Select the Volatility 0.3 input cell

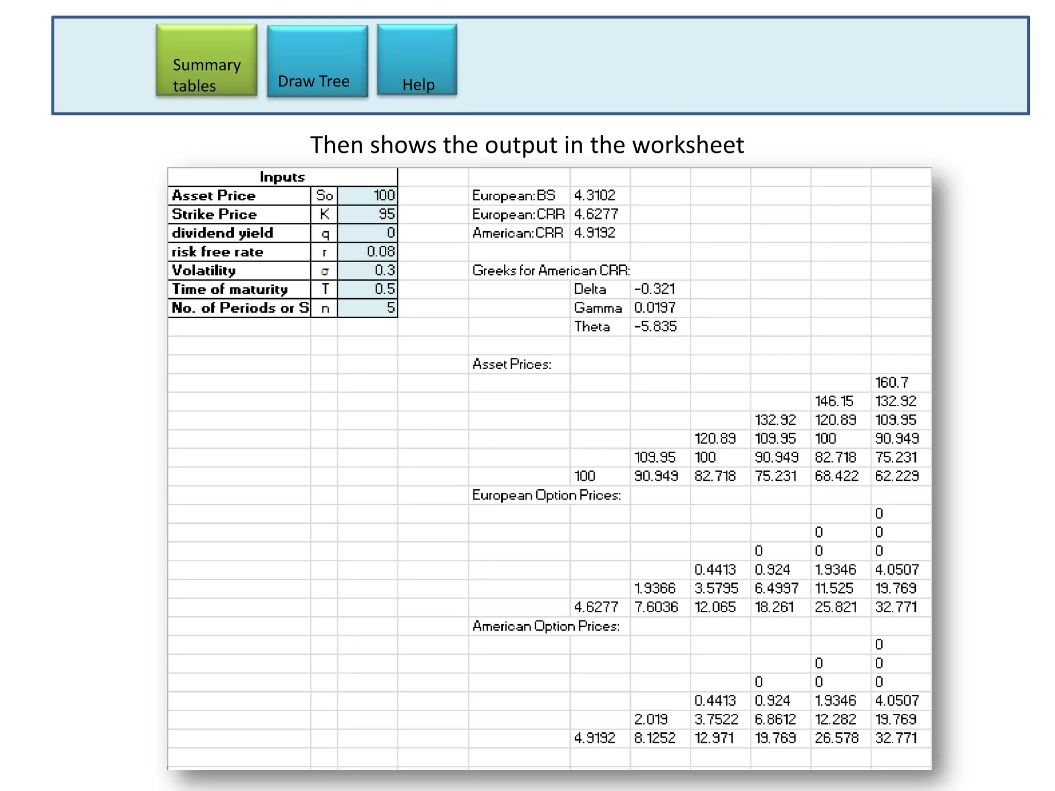(x=368, y=270)
